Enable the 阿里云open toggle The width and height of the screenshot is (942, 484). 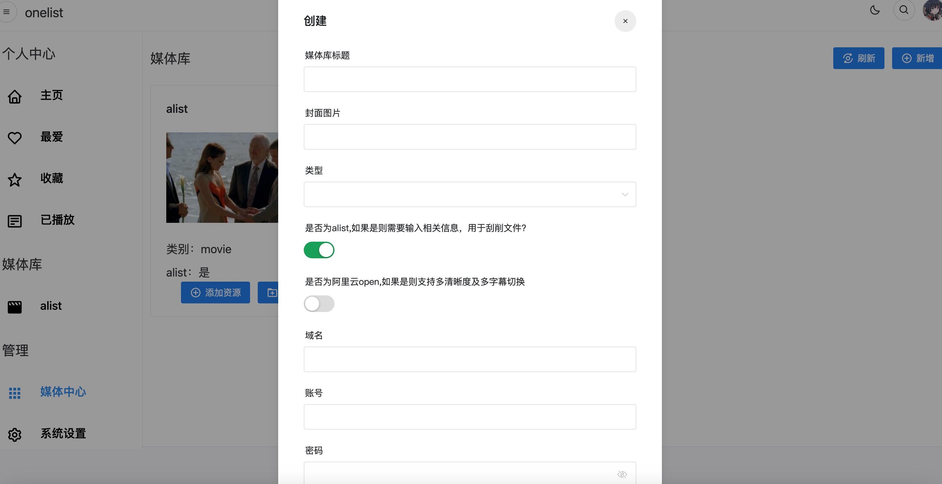[319, 303]
